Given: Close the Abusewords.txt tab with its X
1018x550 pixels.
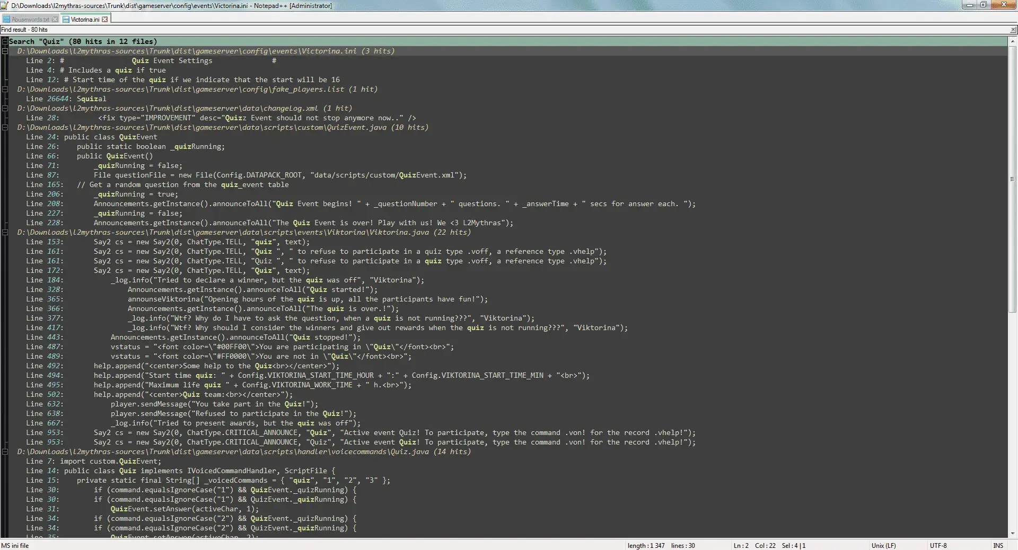Looking at the screenshot, I should tap(55, 20).
